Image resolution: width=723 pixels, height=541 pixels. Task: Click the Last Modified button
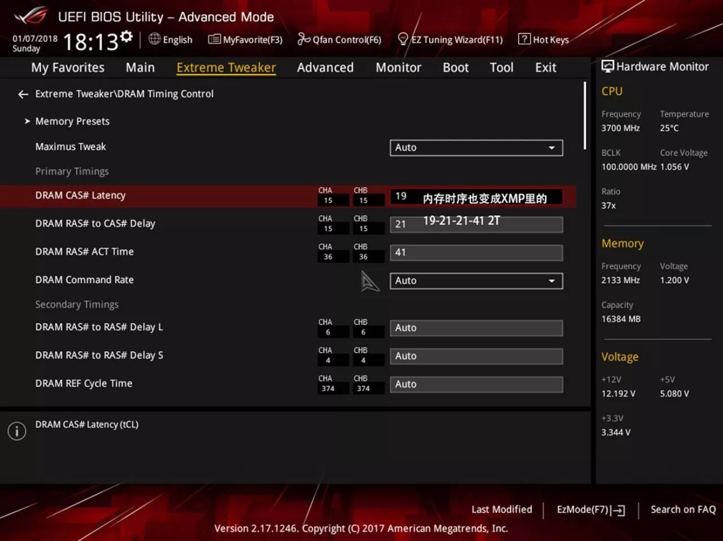tap(502, 509)
